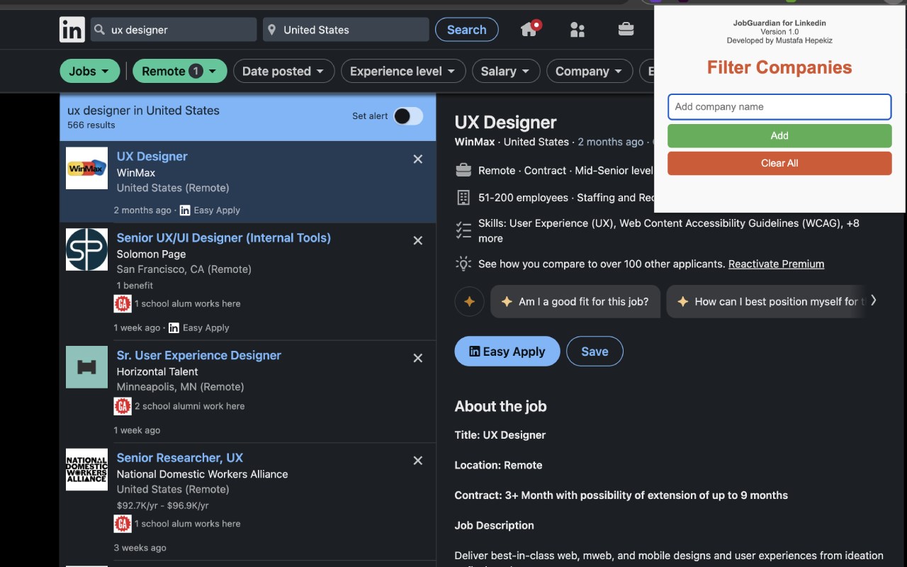Click '566 results' text

point(91,125)
